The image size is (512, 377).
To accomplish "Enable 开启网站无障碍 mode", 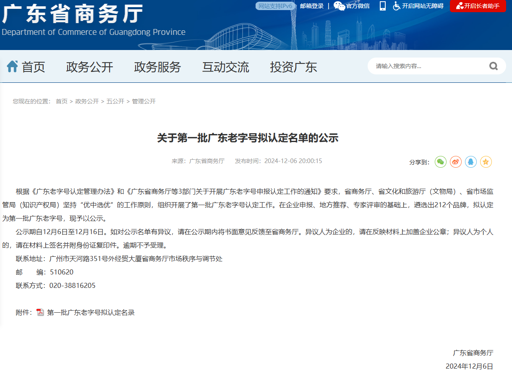I will [423, 6].
